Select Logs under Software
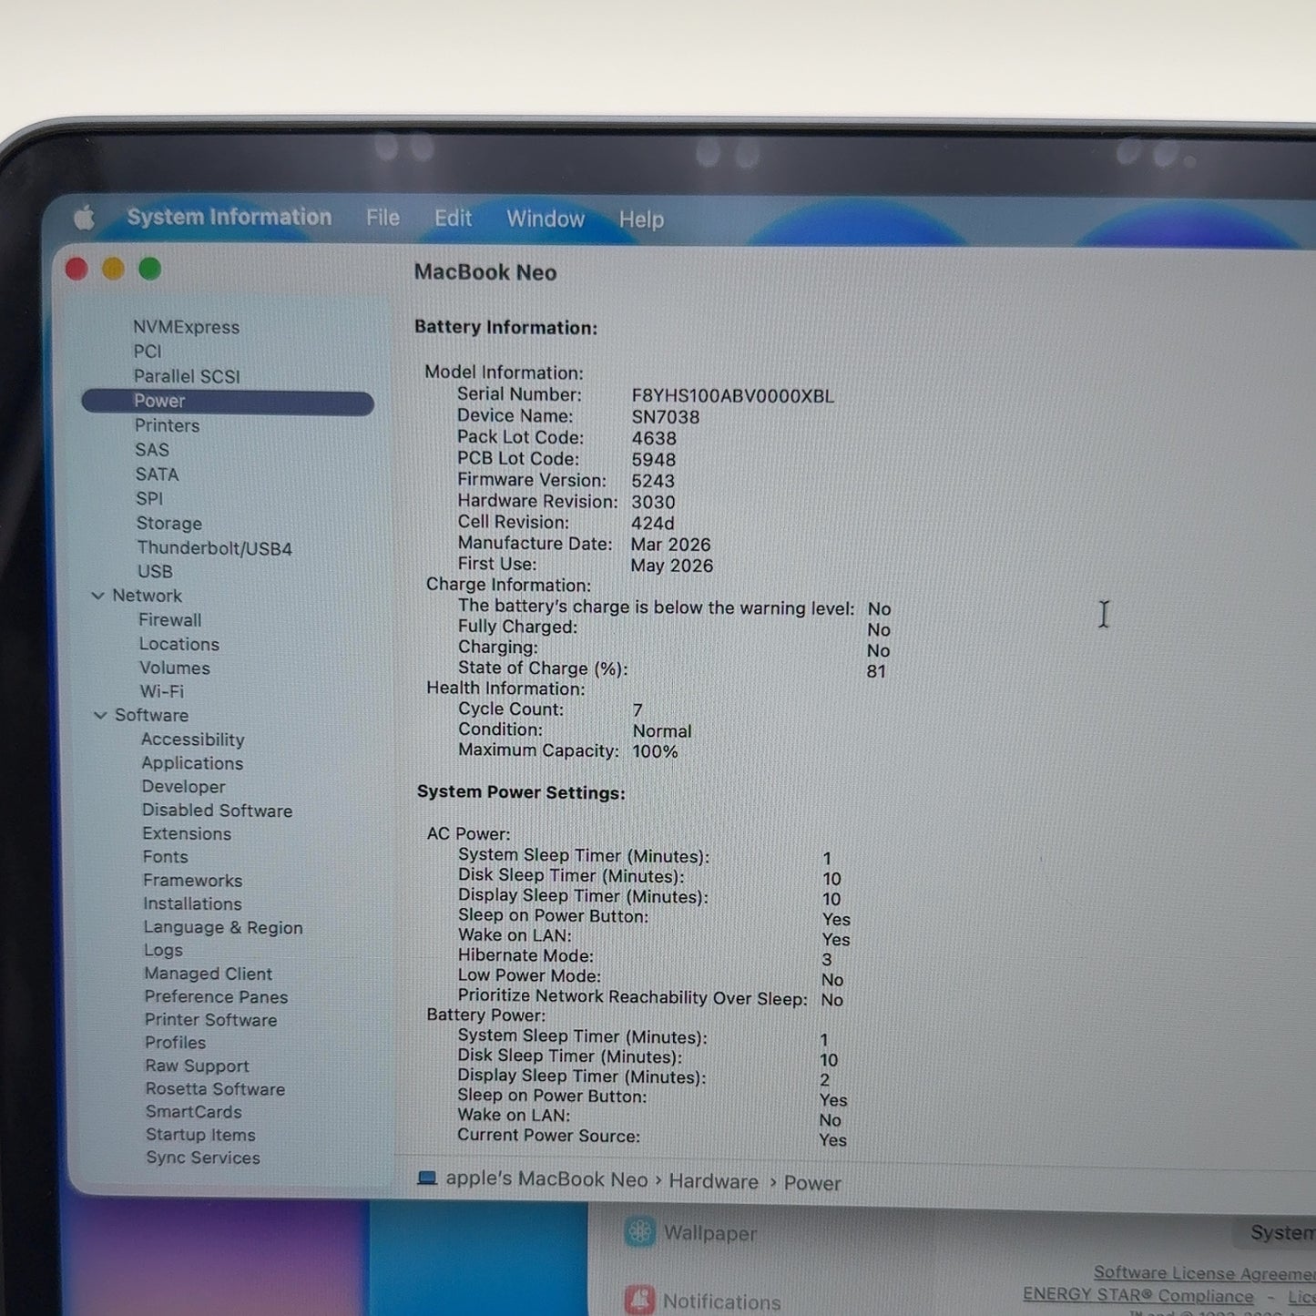The width and height of the screenshot is (1316, 1316). click(163, 950)
